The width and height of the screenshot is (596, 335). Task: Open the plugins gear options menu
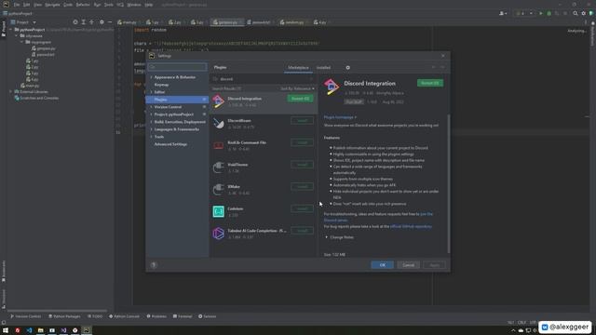tap(347, 68)
